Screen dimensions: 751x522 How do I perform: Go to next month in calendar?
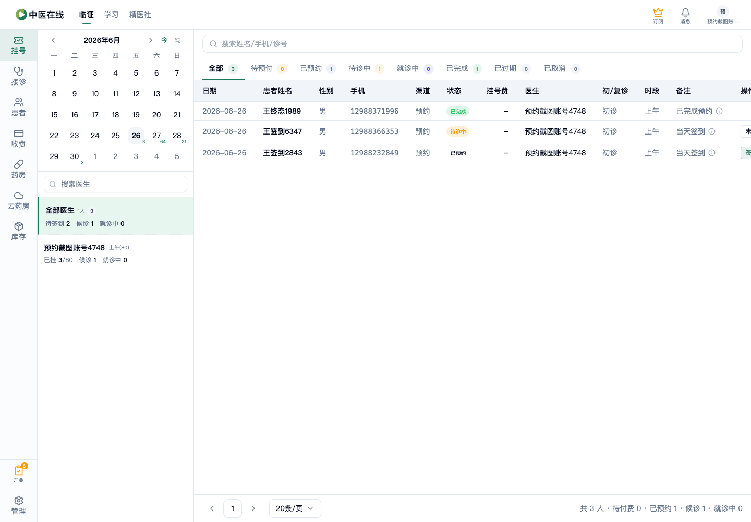[x=150, y=40]
